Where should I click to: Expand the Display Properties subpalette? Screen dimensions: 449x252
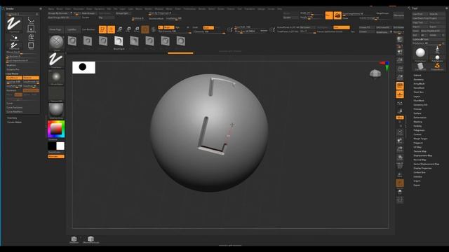422,168
